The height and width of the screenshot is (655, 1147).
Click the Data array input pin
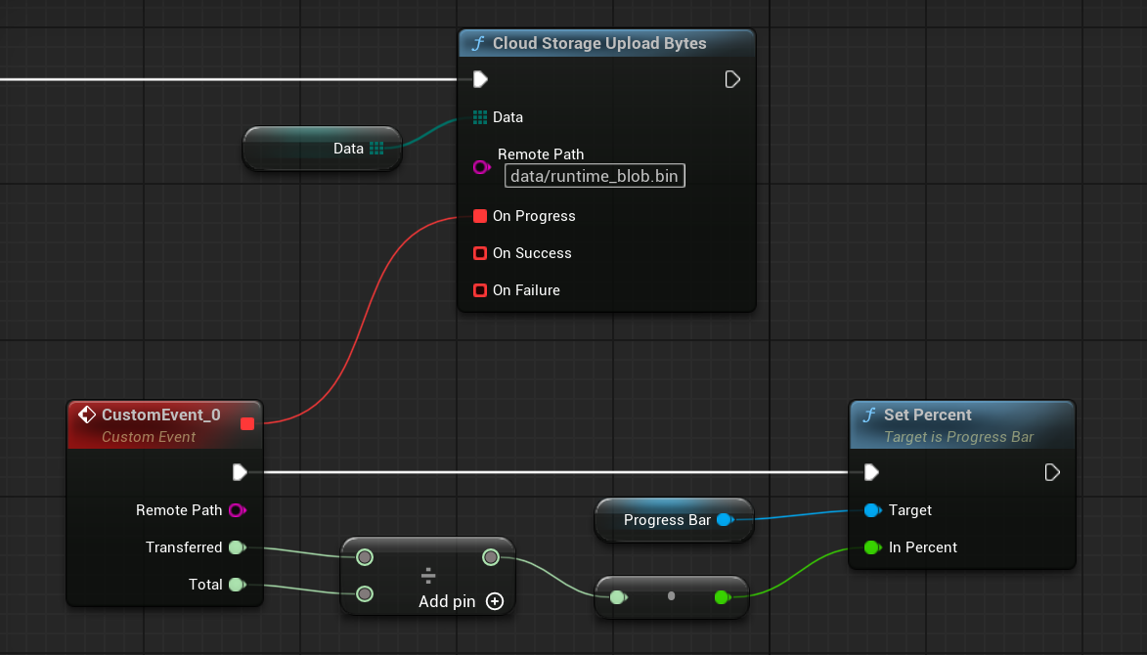pyautogui.click(x=480, y=117)
